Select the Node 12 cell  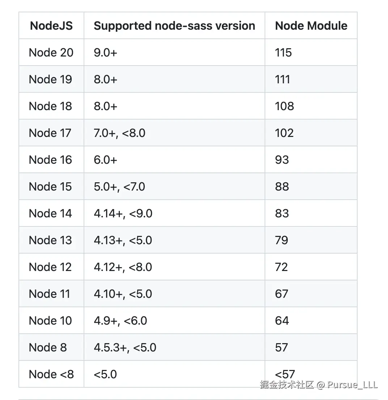point(50,267)
